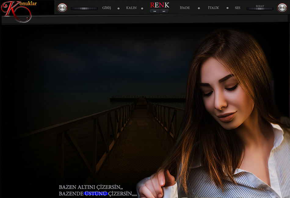The height and width of the screenshot is (198, 290).
Task: Click the level meter under BERAT
Action: 260,9
